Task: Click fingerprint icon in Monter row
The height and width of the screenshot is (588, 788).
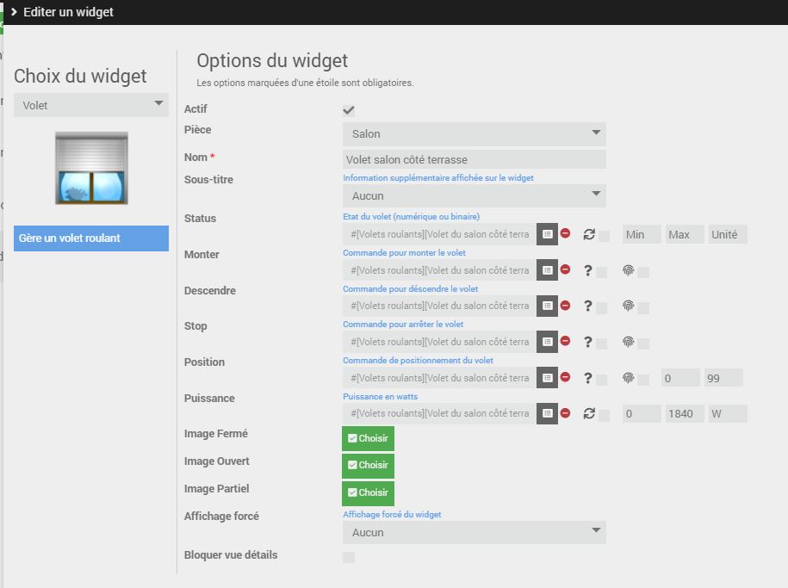Action: tap(629, 270)
